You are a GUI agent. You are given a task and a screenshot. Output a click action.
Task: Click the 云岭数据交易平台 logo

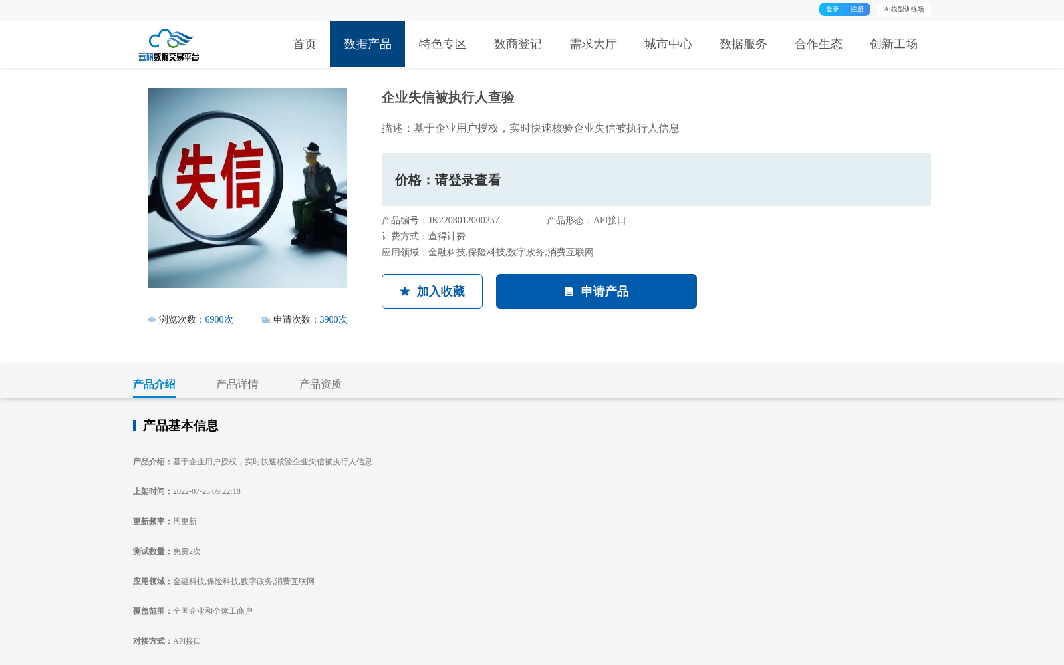pos(169,45)
